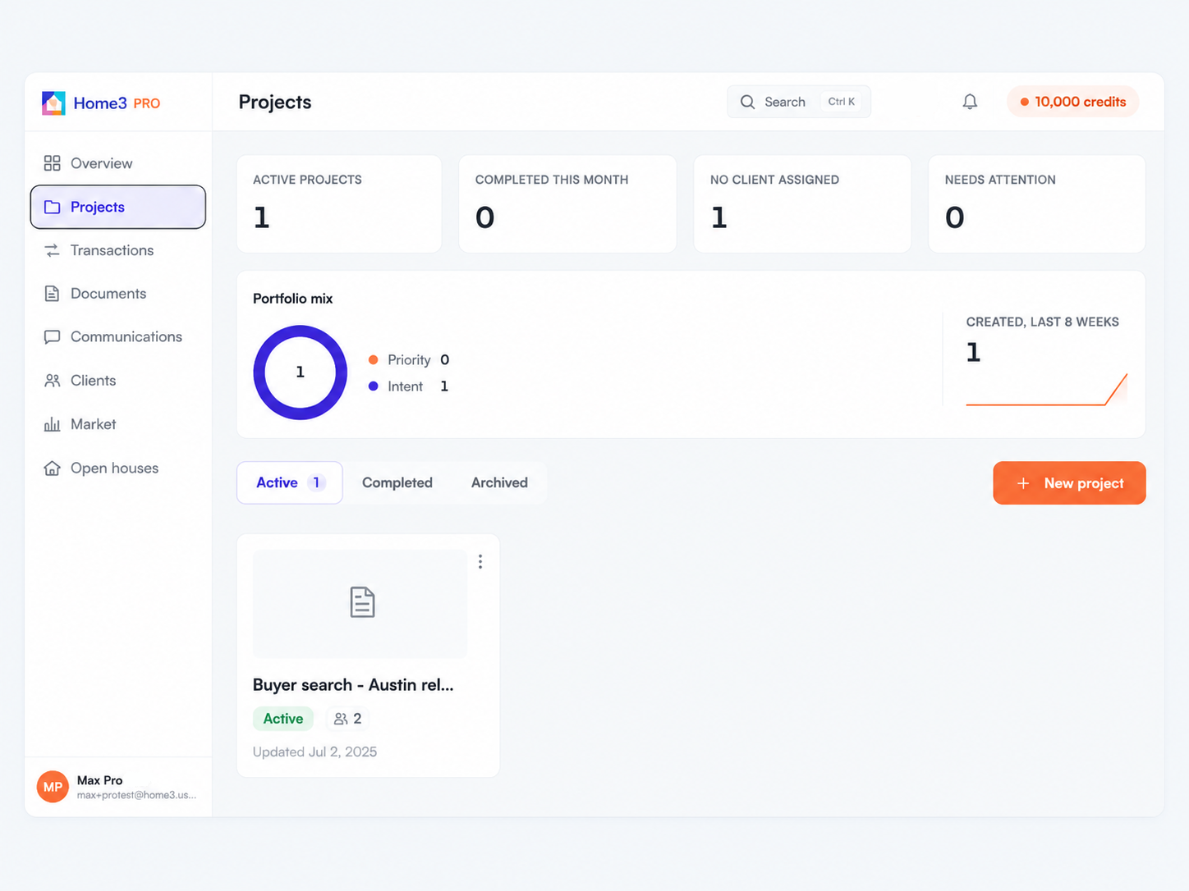Click the NEEDS ATTENTION stat label
Screen dimensions: 1189x891
click(x=1000, y=180)
